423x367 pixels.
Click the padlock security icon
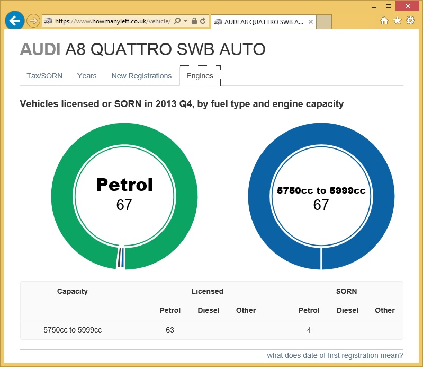[x=194, y=21]
